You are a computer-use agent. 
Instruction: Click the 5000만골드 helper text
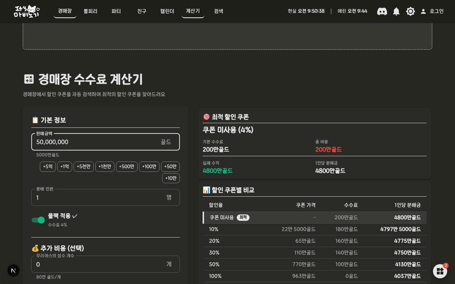point(48,155)
